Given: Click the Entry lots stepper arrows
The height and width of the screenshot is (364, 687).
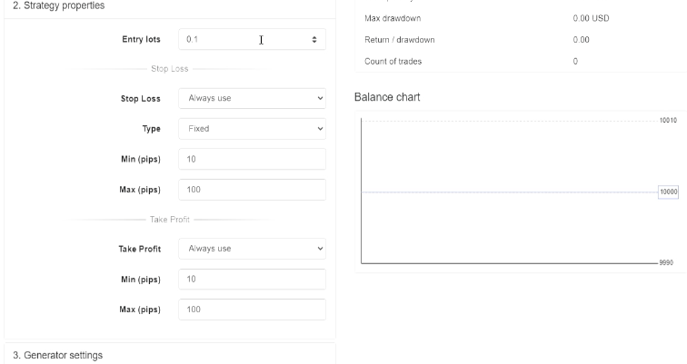Looking at the screenshot, I should (x=314, y=40).
